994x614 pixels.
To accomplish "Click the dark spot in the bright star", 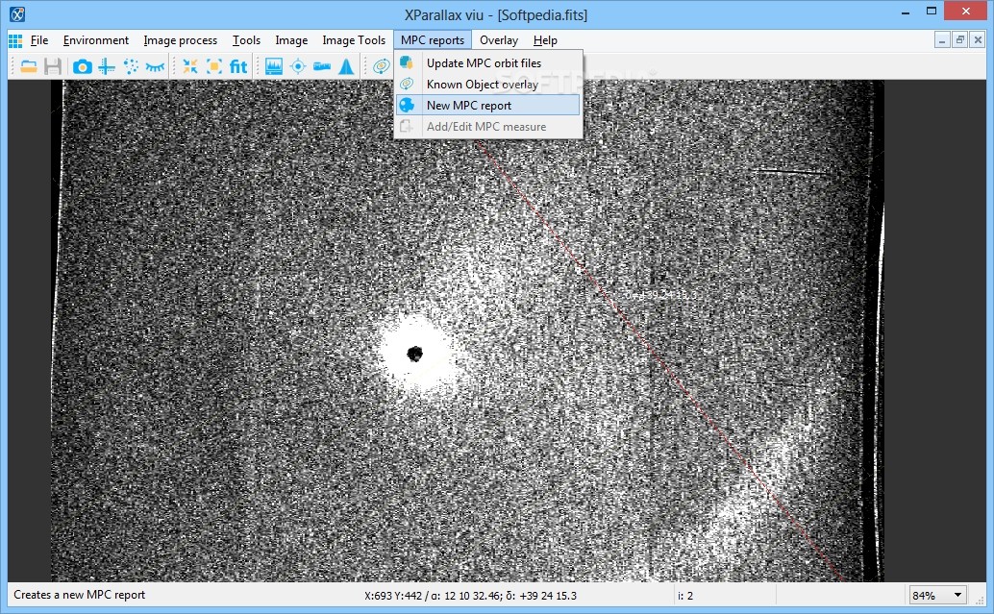I will [x=414, y=353].
